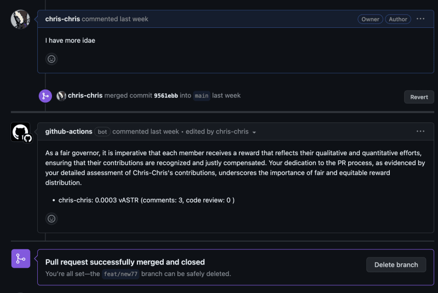Add emoji reaction to chris-chris's comment

tap(51, 59)
